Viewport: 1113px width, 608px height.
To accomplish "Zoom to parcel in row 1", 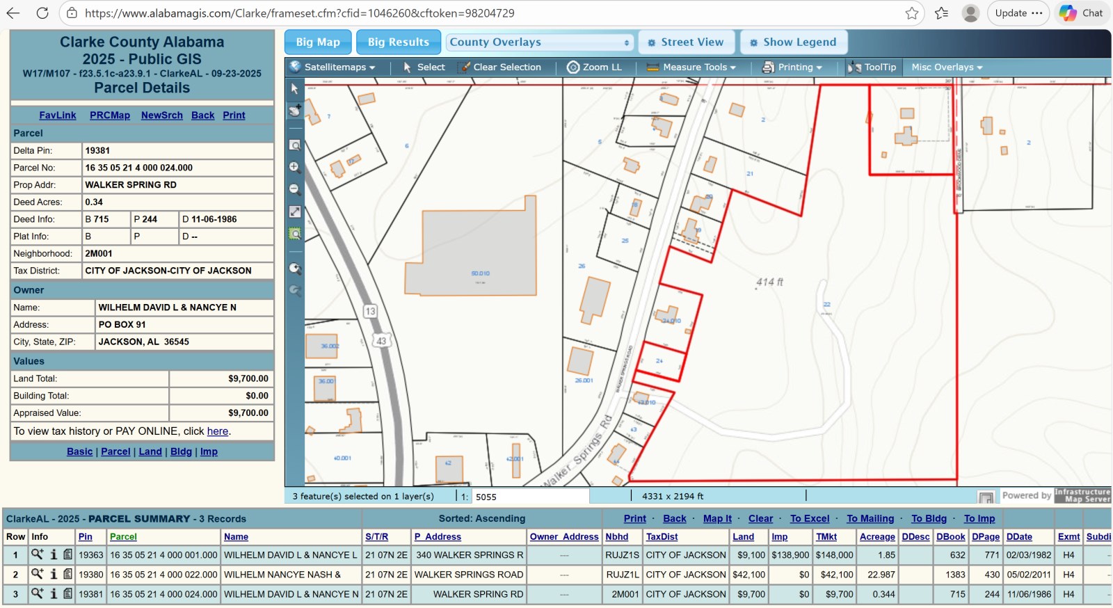I will point(38,555).
